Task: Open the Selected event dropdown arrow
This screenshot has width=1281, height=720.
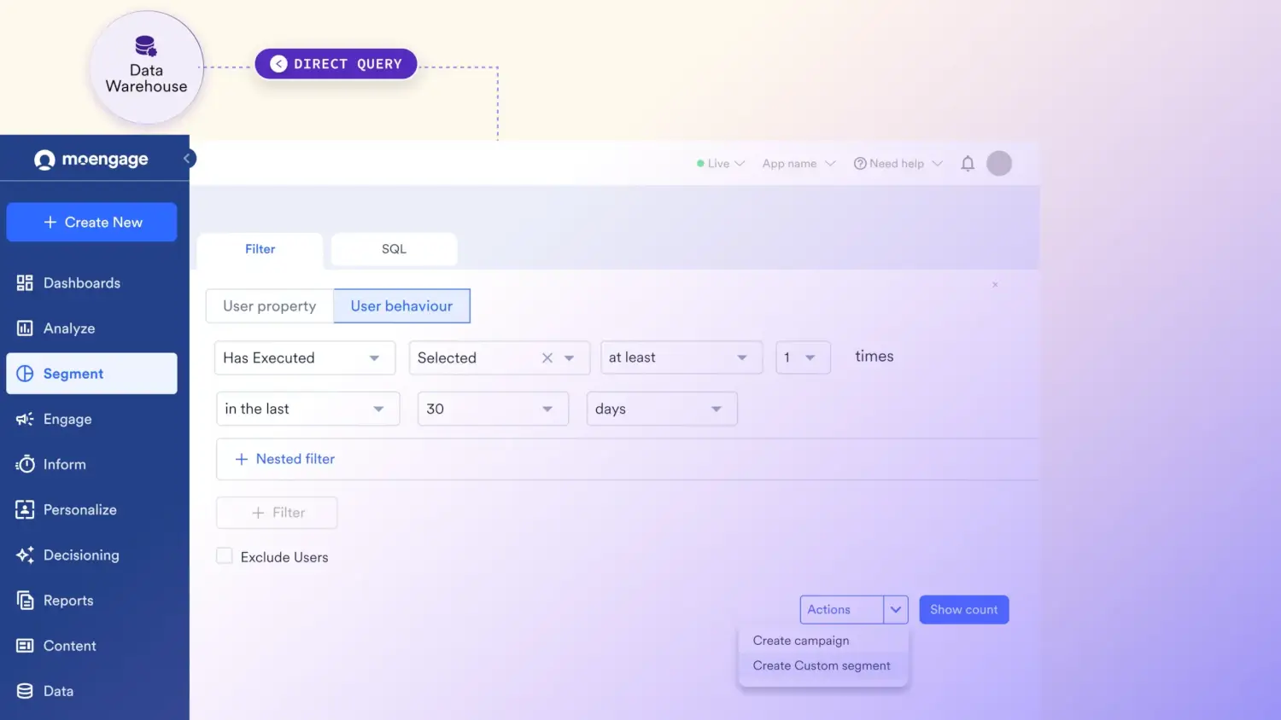Action: pos(570,358)
